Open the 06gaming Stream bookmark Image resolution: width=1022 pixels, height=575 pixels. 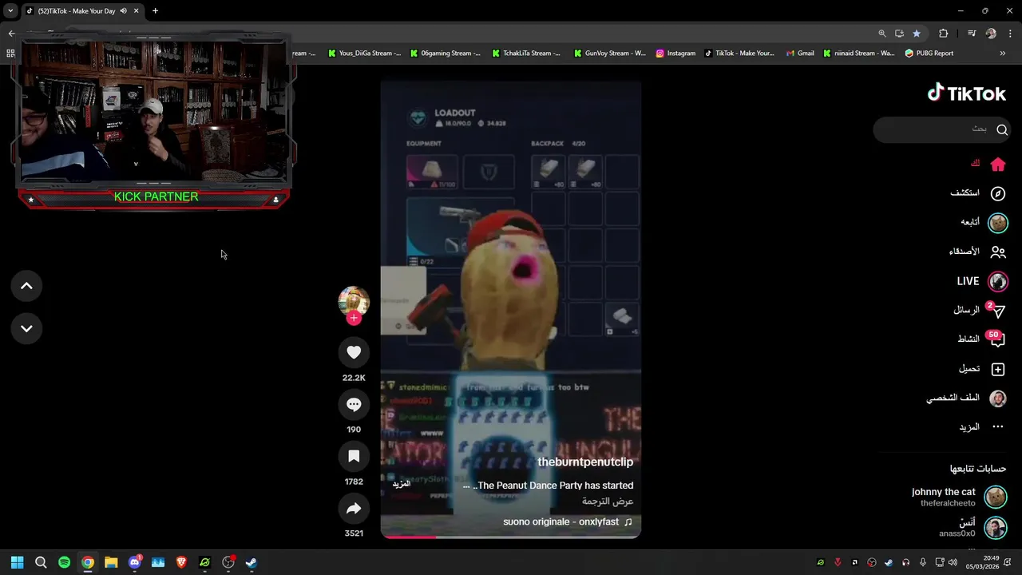click(446, 54)
